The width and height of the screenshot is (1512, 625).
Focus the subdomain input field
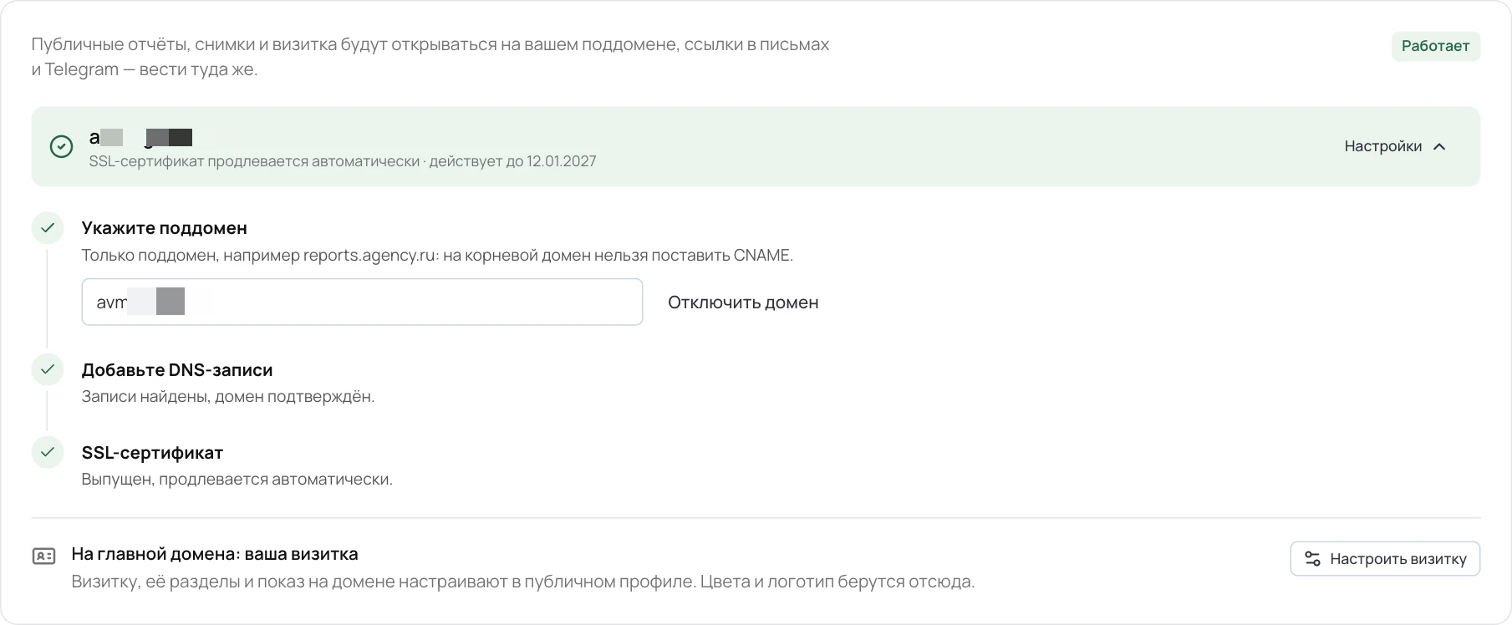coord(362,302)
